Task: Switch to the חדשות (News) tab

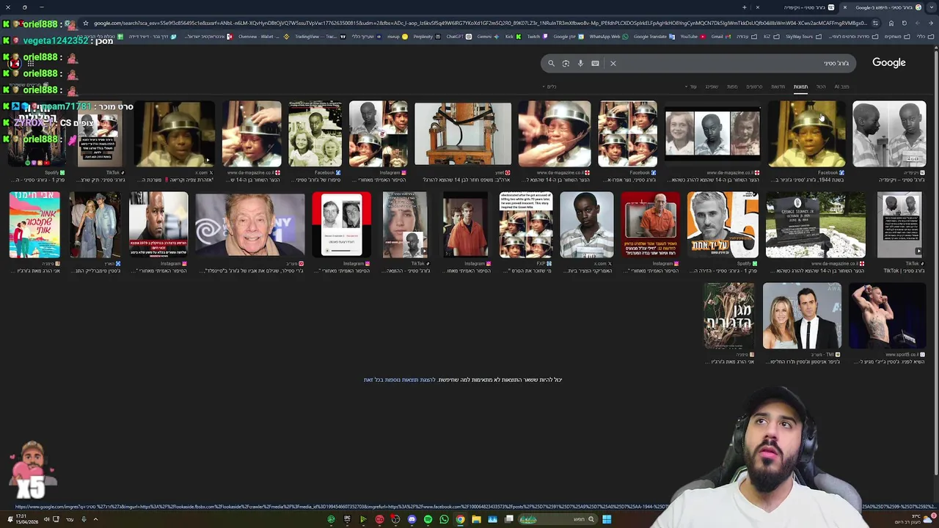Action: pos(778,87)
